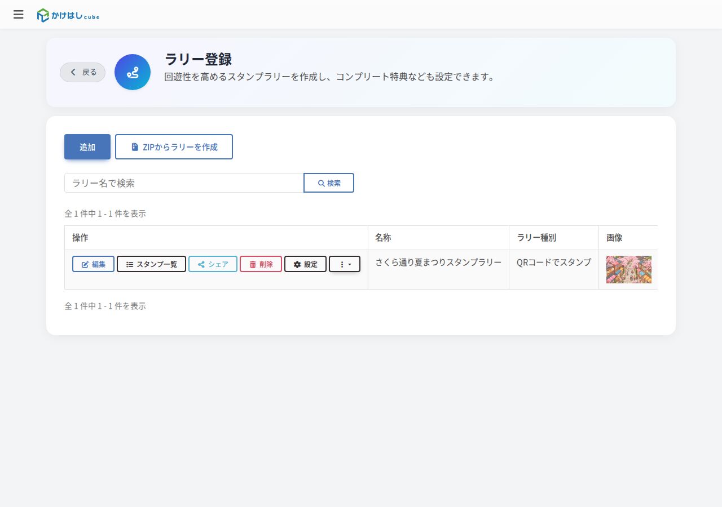
Task: Click the シェア share button
Action: 213,264
